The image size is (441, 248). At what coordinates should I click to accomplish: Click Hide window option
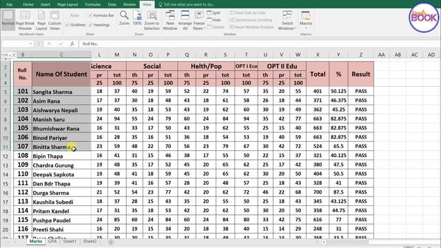(x=214, y=20)
